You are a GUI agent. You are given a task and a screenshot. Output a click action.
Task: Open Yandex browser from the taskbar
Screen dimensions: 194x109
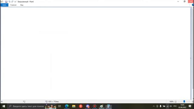tap(81, 106)
